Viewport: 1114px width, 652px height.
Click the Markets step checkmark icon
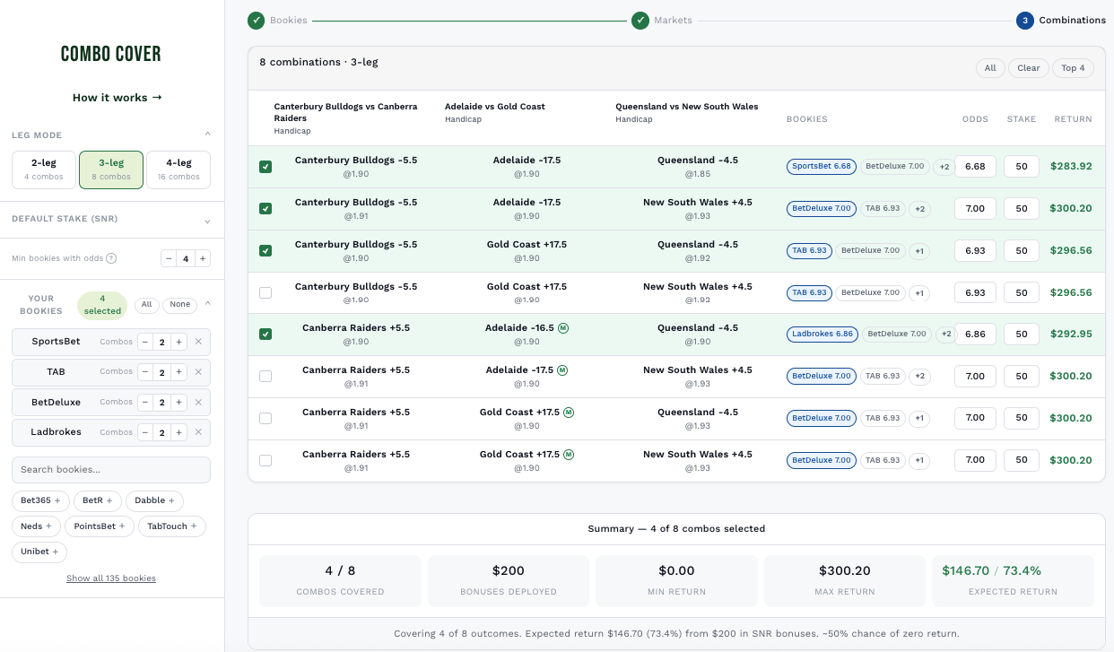pyautogui.click(x=640, y=21)
